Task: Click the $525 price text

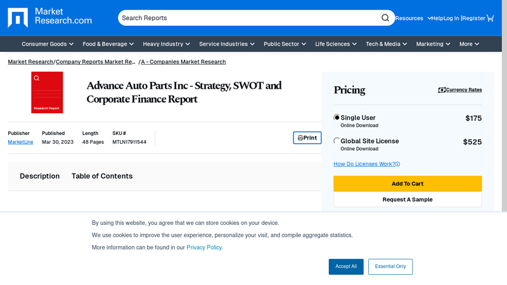Action: tap(472, 142)
